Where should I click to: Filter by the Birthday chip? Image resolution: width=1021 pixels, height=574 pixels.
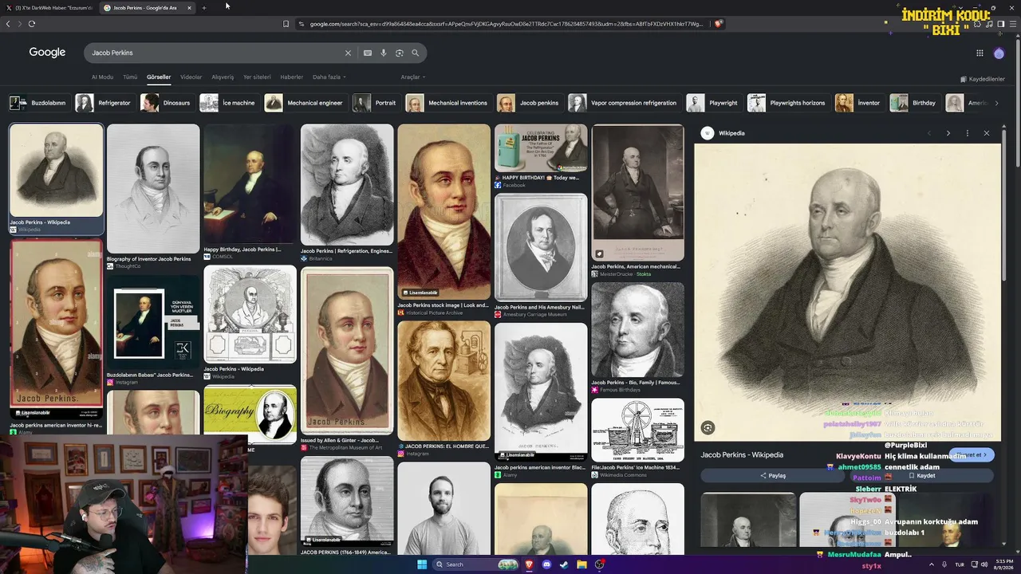tap(914, 103)
